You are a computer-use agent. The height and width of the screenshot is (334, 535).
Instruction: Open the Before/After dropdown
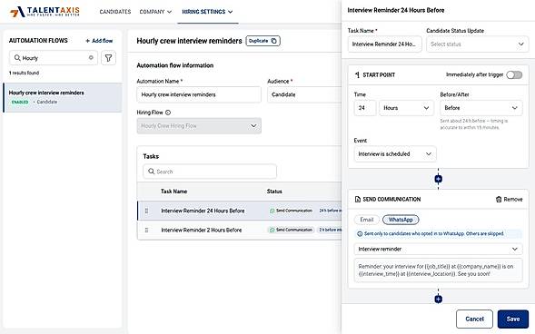(x=481, y=108)
